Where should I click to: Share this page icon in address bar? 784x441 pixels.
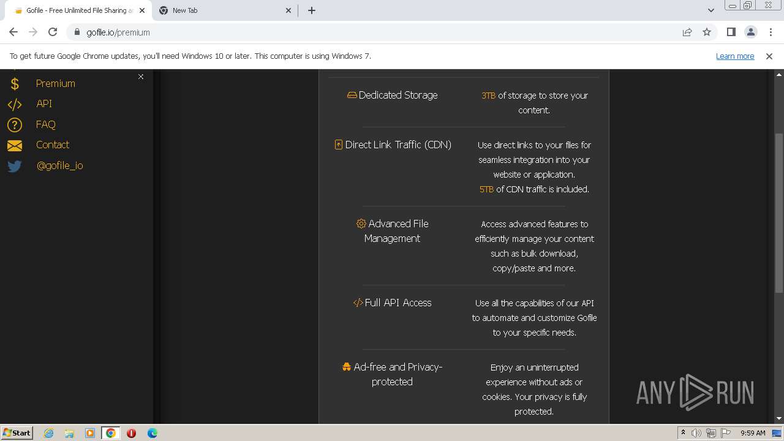click(x=687, y=32)
